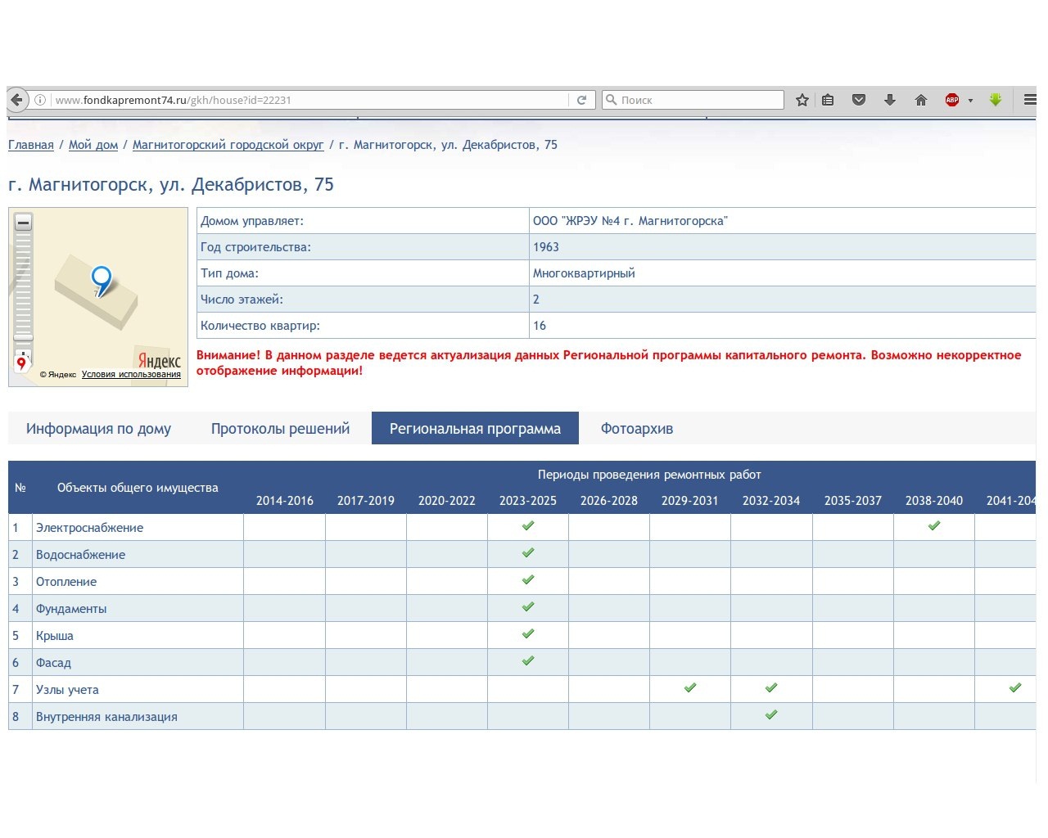This screenshot has width=1048, height=838.
Task: Click the Яндекс logo on the map
Action: pos(159,360)
